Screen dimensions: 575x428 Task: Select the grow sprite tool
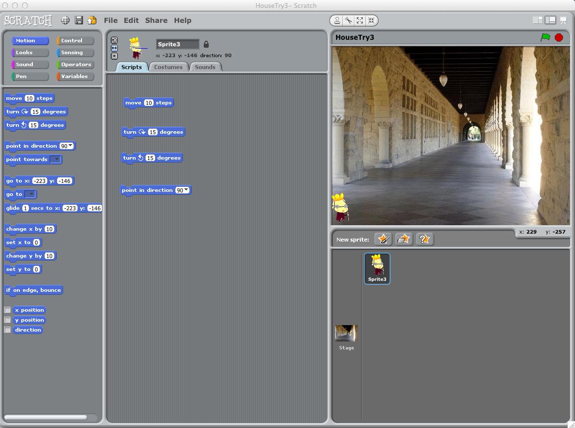[x=360, y=20]
